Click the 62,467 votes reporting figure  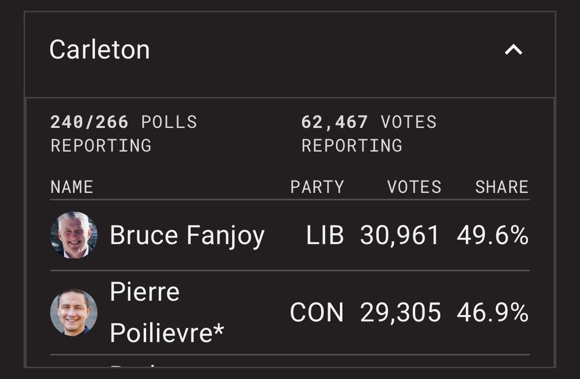[334, 122]
